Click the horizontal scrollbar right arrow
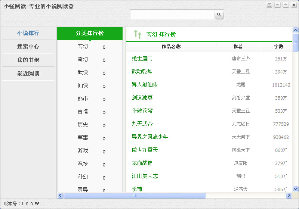 [289, 196]
